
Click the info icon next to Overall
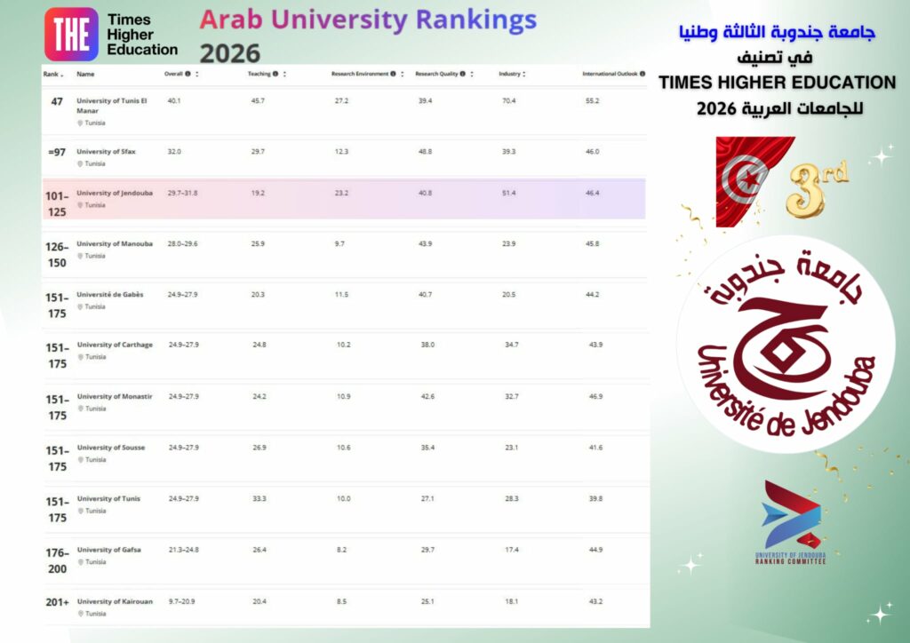click(188, 75)
